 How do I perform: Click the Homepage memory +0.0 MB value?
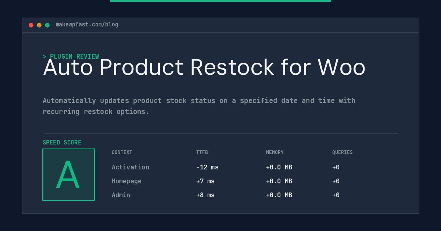coord(279,181)
